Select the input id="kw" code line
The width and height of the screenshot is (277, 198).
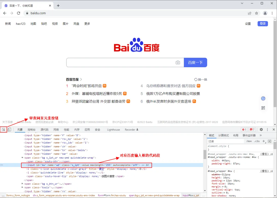point(102,165)
